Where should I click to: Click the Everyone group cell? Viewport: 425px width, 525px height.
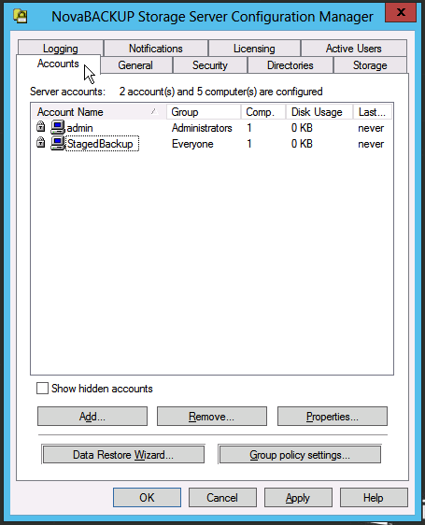(192, 144)
